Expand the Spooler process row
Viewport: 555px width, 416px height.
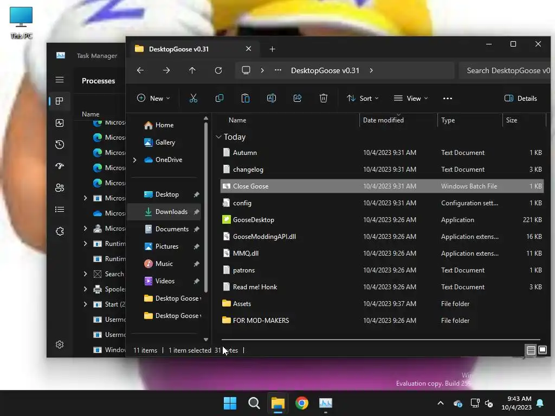click(x=85, y=289)
